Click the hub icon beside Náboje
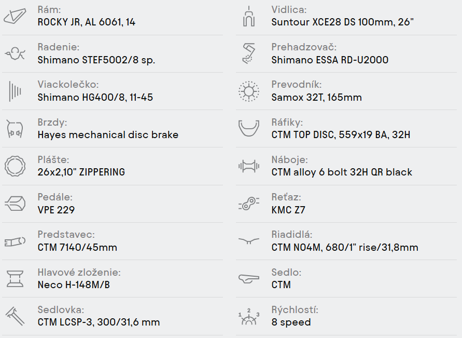 point(249,166)
